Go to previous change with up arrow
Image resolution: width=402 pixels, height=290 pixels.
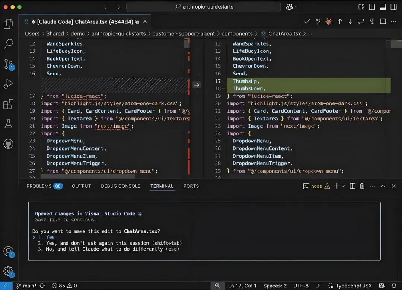(340, 22)
